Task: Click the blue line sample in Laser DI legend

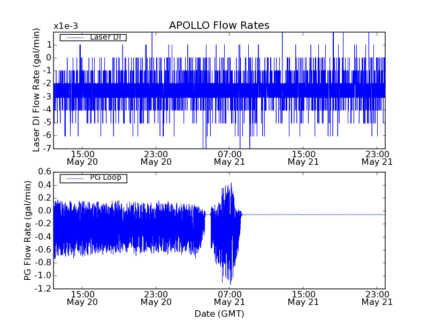Action: [74, 37]
